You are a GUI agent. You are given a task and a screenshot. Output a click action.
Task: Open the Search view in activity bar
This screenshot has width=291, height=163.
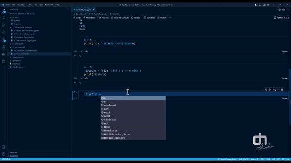click(x=4, y=18)
